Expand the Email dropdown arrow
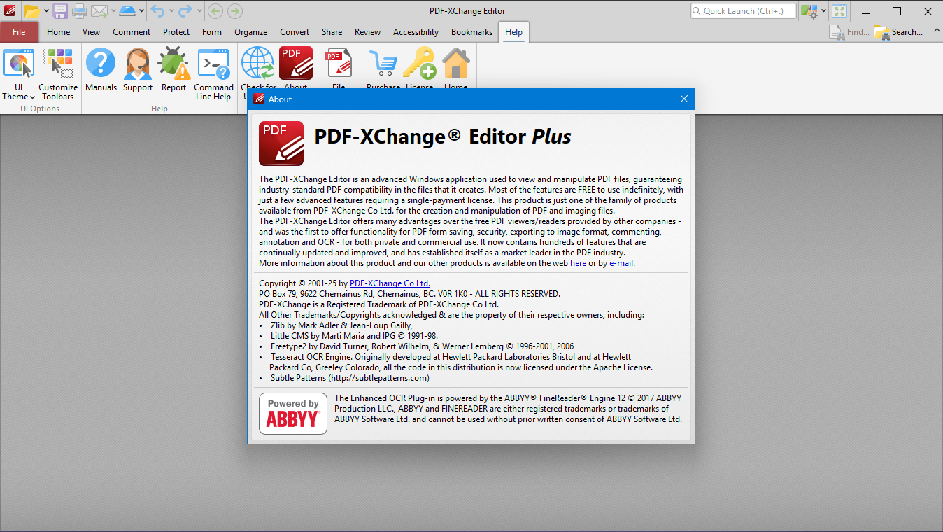The width and height of the screenshot is (943, 532). tap(113, 10)
